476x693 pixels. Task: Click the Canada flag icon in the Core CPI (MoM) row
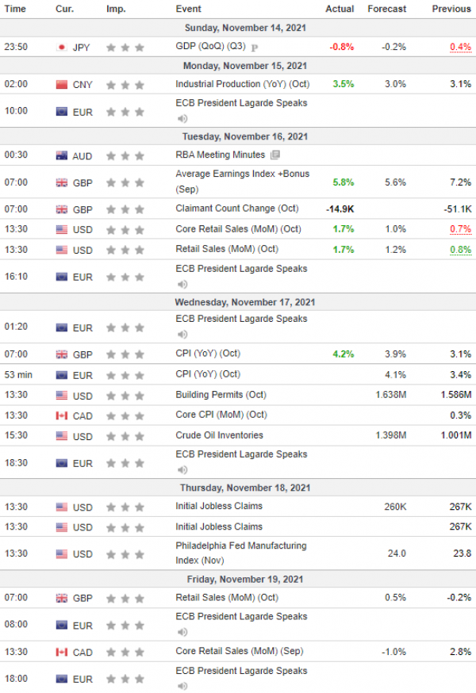coord(62,415)
